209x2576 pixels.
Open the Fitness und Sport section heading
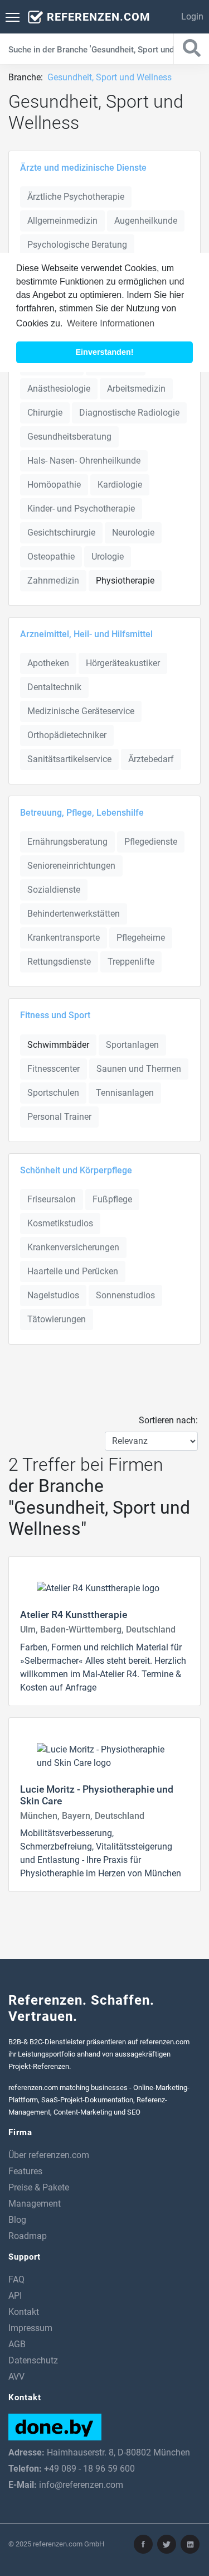pyautogui.click(x=55, y=1015)
